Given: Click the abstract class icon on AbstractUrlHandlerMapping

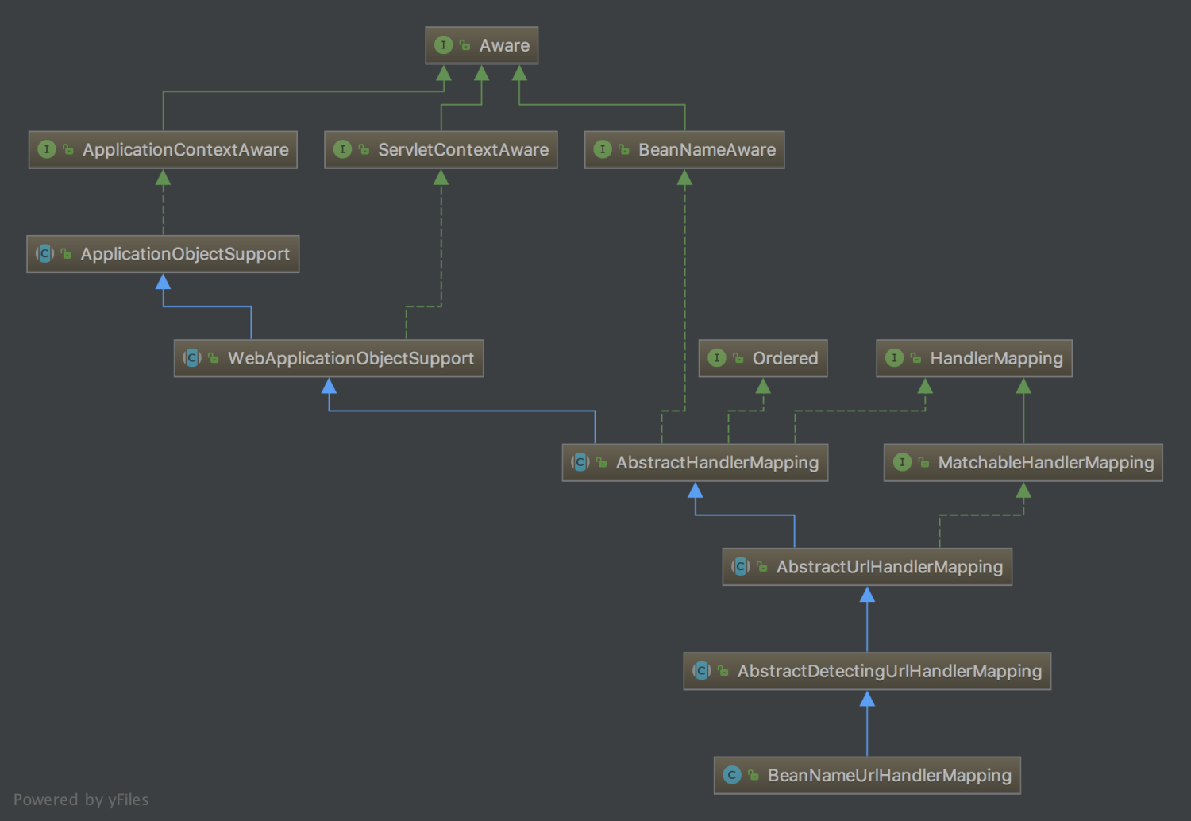Looking at the screenshot, I should point(741,566).
